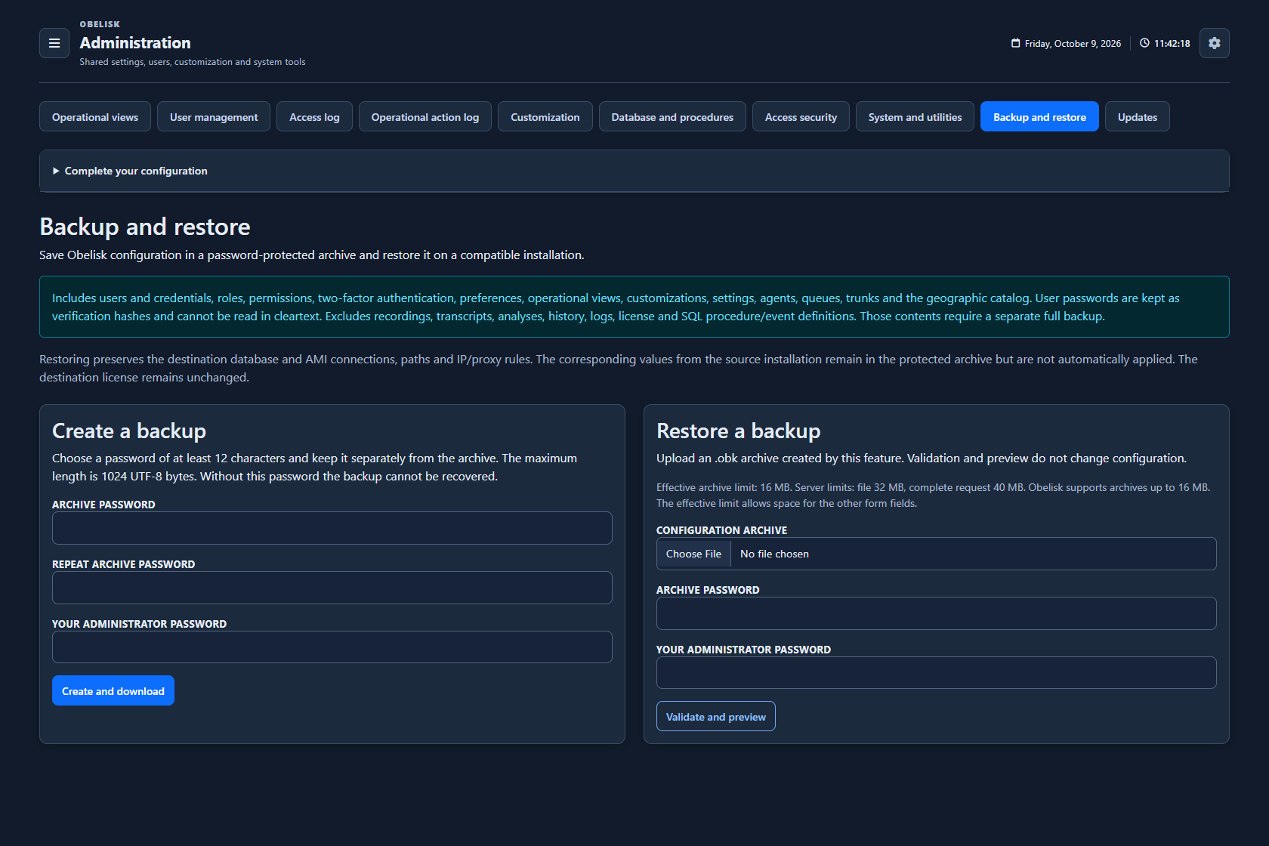This screenshot has height=846, width=1269.
Task: Click the 'No file chosen' text
Action: 774,554
